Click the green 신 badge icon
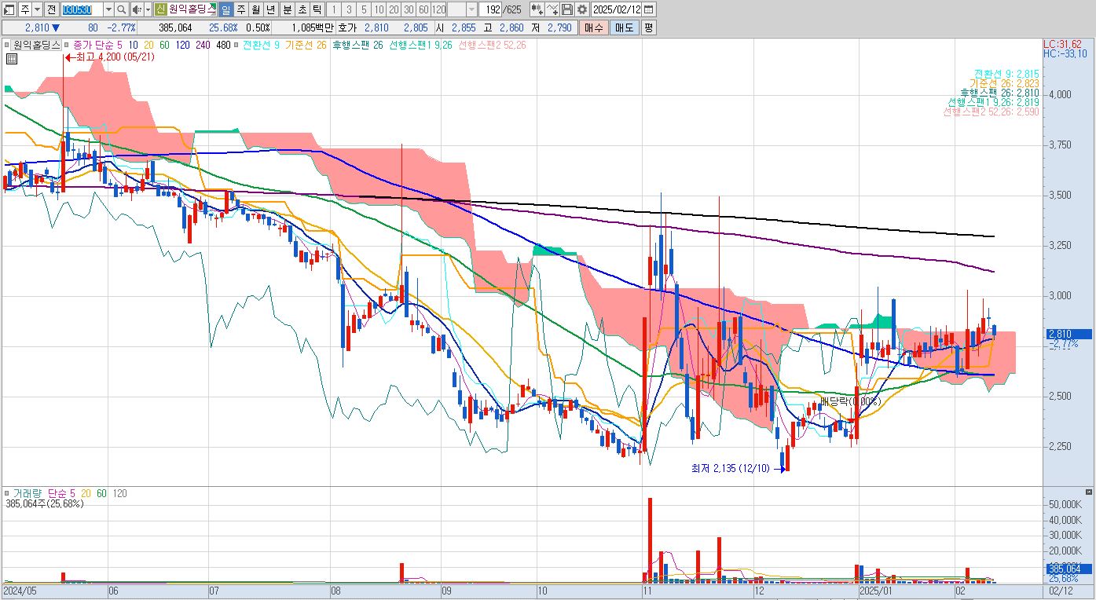The image size is (1096, 600). (x=160, y=9)
